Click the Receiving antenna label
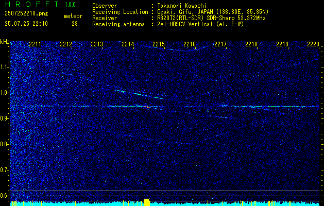The height and width of the screenshot is (206, 324). coord(118,24)
